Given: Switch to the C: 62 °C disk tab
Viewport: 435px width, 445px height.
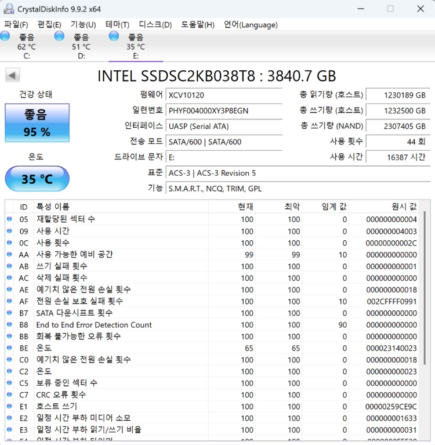Looking at the screenshot, I should 27,46.
